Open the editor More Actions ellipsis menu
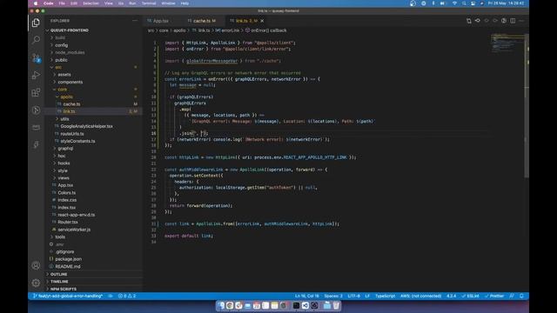This screenshot has width=557, height=313. coord(521,21)
